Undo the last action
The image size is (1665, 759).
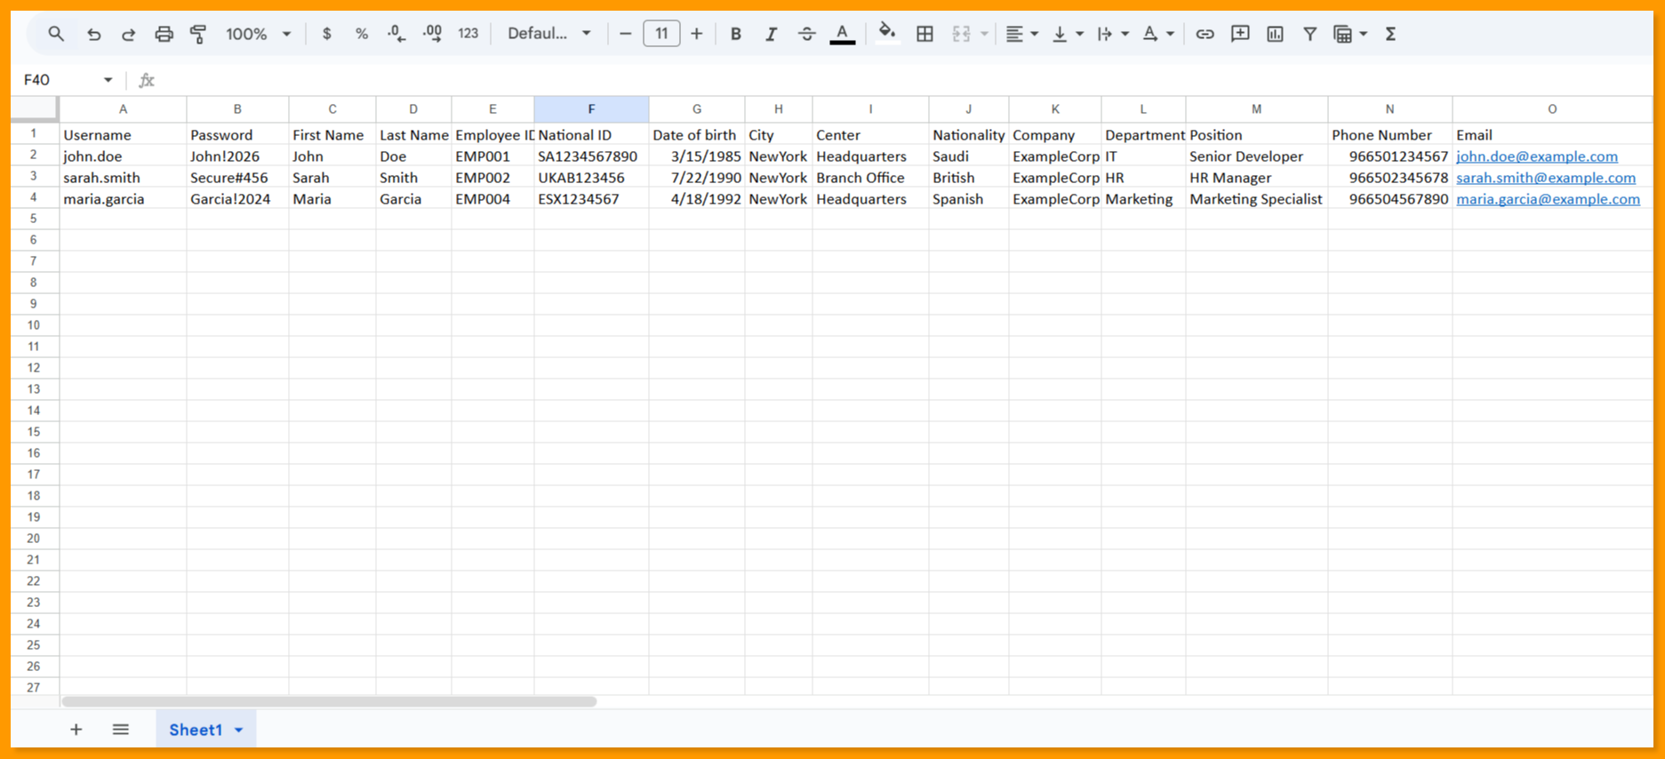[93, 34]
